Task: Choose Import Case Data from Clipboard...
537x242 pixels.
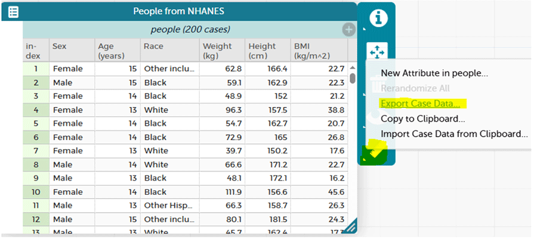Action: point(454,134)
